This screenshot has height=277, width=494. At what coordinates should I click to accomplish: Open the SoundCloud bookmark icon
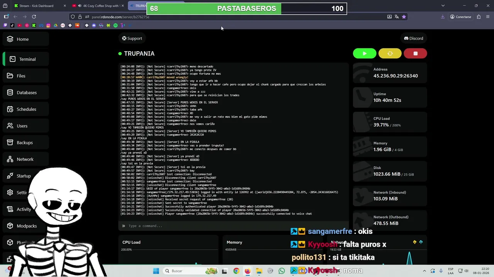pos(77,25)
